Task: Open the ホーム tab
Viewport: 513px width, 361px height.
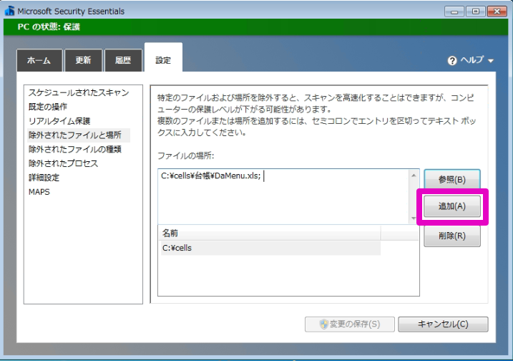Action: click(39, 61)
